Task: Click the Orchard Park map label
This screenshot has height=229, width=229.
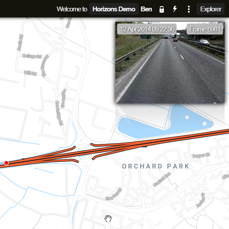Action: tap(156, 166)
